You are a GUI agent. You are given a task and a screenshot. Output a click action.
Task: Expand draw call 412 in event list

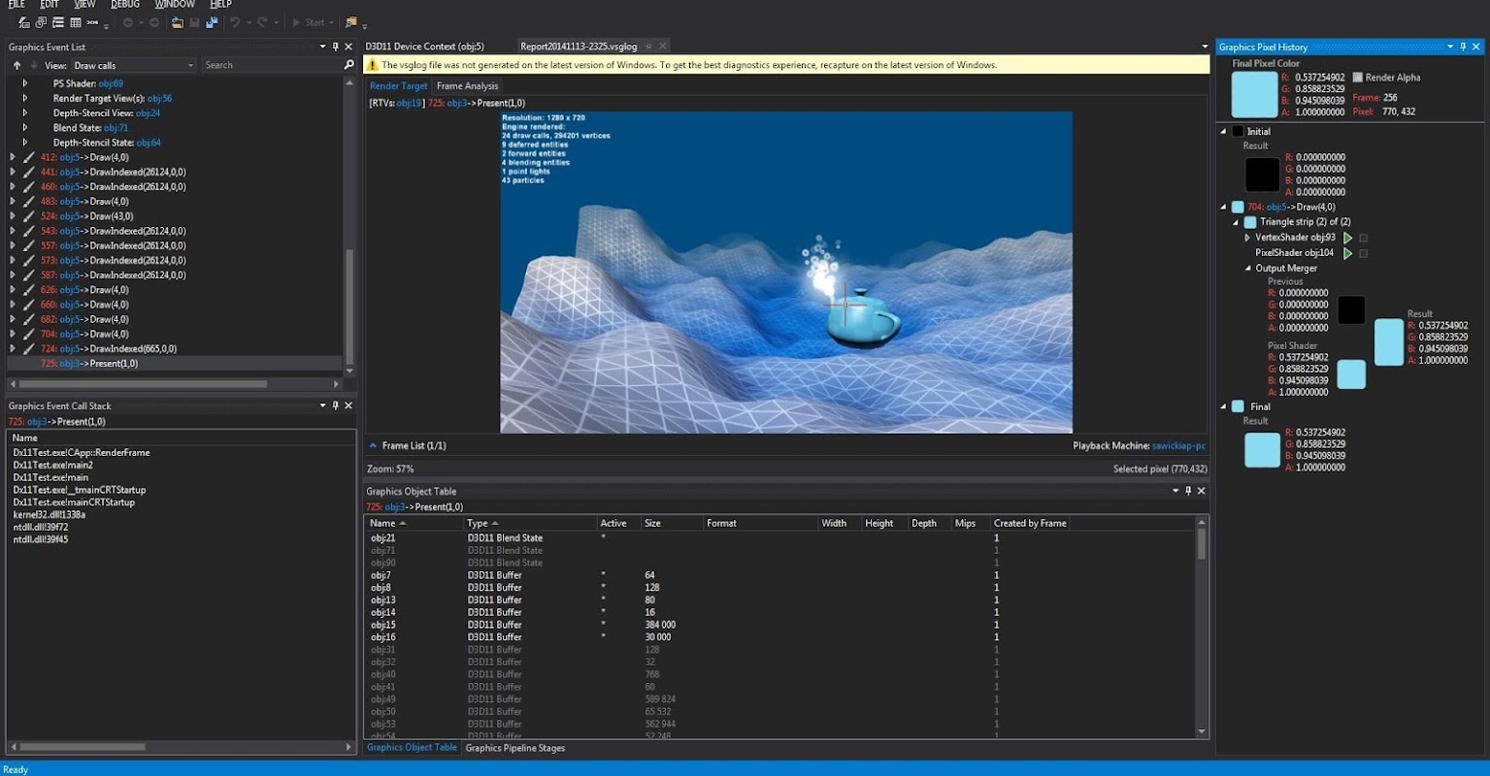[13, 157]
